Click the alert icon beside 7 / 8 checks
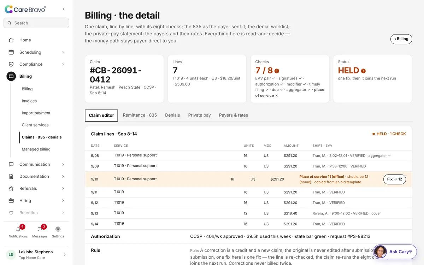This screenshot has height=265, width=424. pos(277,71)
